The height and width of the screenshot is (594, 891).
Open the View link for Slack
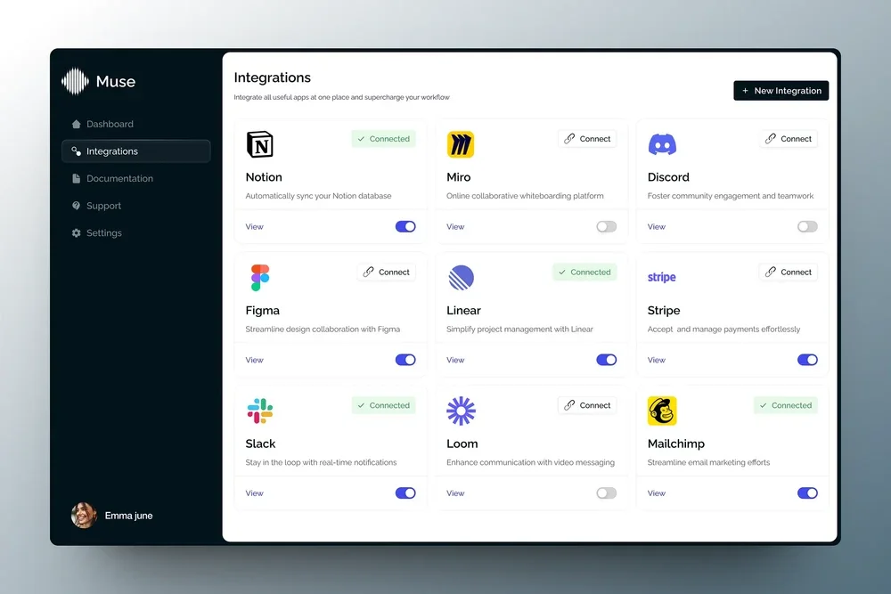[x=254, y=492]
